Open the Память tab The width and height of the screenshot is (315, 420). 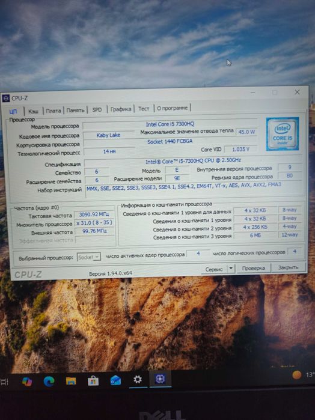click(x=75, y=110)
